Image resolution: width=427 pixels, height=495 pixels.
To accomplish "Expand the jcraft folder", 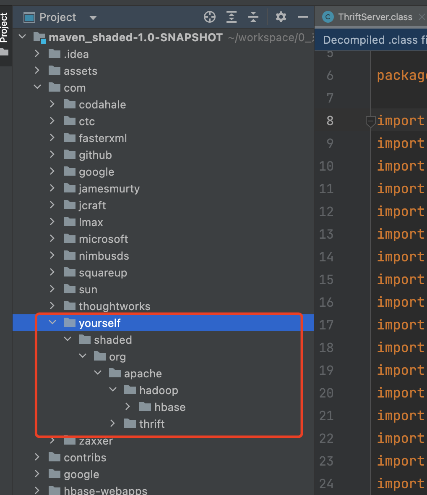I will [x=52, y=205].
